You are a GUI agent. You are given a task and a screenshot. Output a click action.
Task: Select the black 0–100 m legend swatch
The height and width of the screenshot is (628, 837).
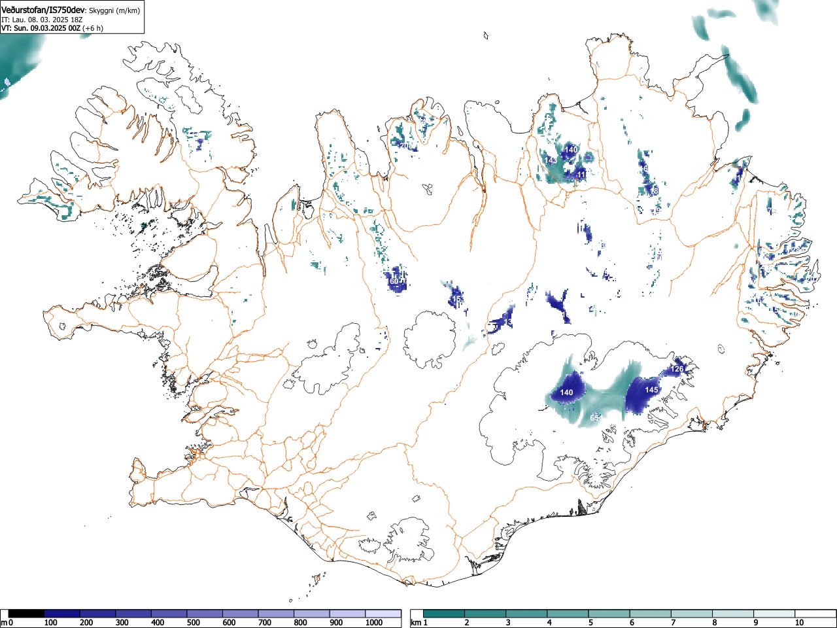(27, 614)
